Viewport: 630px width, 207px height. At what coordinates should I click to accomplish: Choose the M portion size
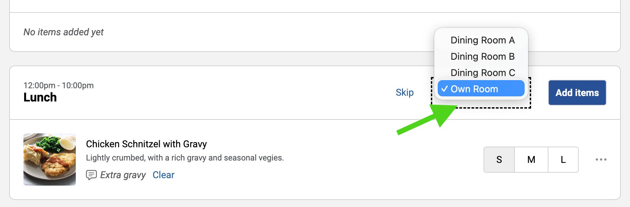[531, 159]
